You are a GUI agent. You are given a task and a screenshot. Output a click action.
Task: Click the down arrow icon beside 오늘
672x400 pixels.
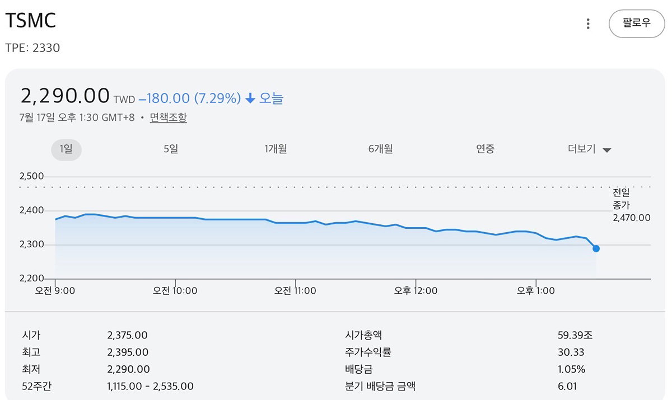click(x=250, y=98)
